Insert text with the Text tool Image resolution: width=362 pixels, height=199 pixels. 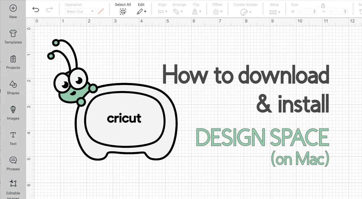coord(13,138)
